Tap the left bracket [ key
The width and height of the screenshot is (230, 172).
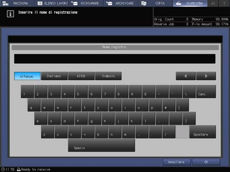182,105
